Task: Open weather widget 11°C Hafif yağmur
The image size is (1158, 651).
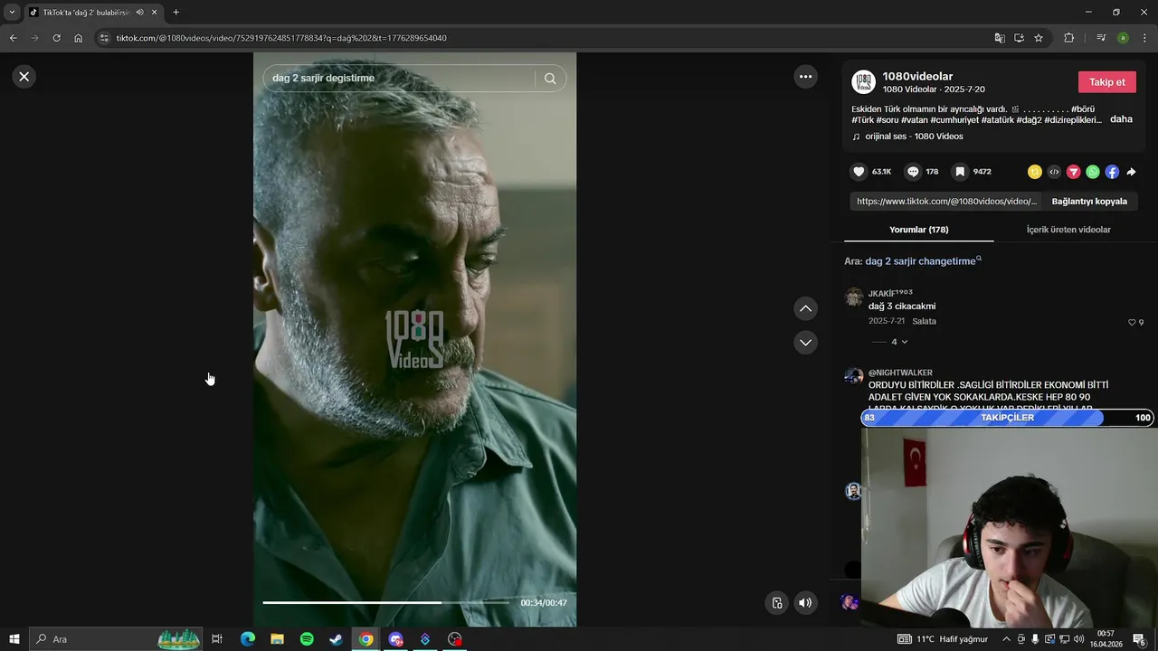Action: point(943,639)
